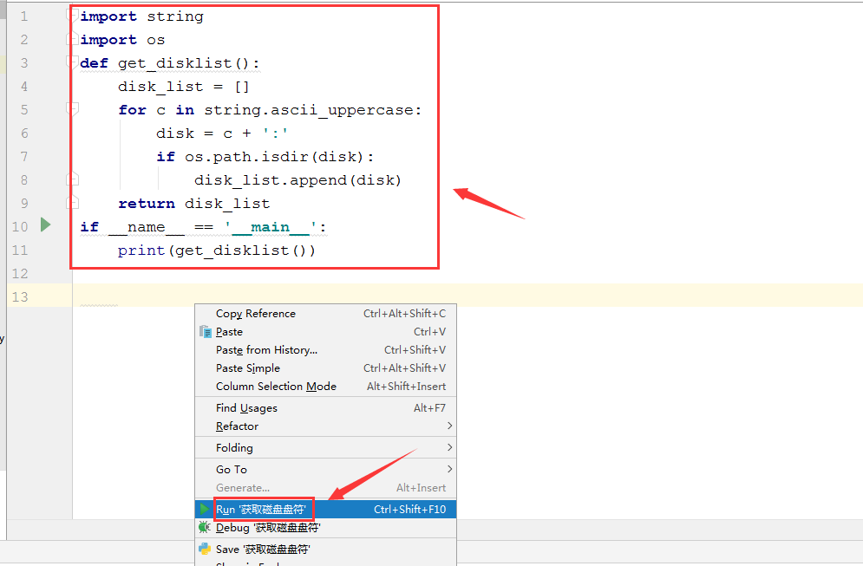The image size is (863, 566).
Task: Click 'os.path.isdir(disk)' on line 7
Action: [x=274, y=157]
